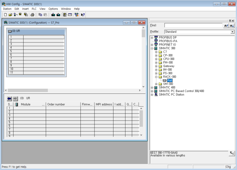Screen dimensions: 237x170
Task: Expand the CPU-300 folder
Action: coord(156,59)
